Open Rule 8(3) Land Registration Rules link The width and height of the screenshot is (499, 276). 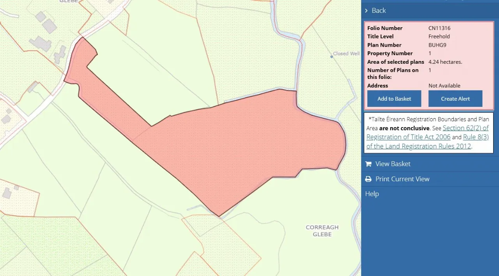point(428,142)
